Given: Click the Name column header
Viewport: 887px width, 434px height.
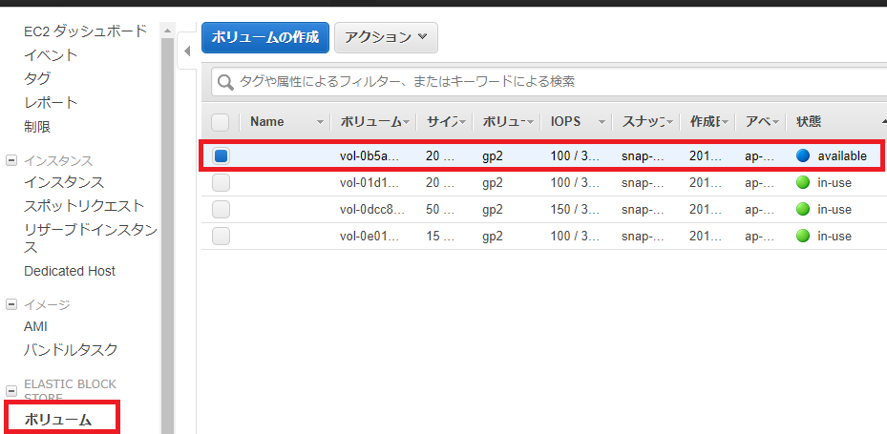Looking at the screenshot, I should [267, 121].
